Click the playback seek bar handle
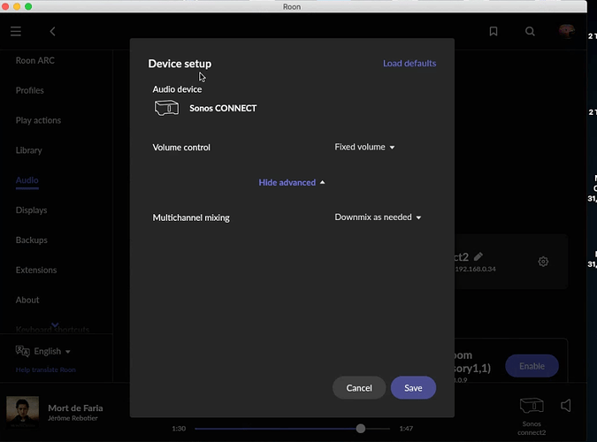Viewport: 597px width, 442px height. coord(361,429)
